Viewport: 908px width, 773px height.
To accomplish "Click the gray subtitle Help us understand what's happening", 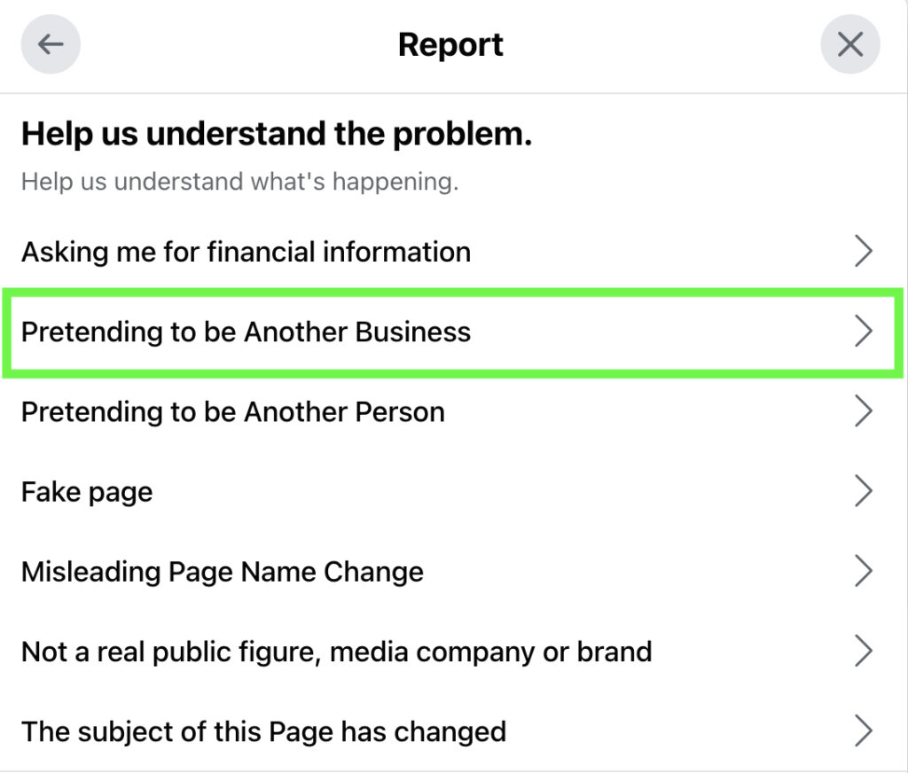I will click(239, 181).
